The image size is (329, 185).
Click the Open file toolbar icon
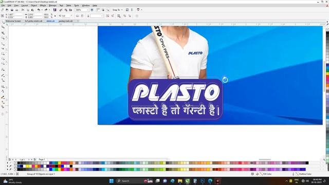(7, 10)
